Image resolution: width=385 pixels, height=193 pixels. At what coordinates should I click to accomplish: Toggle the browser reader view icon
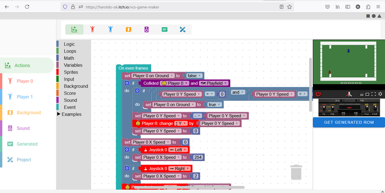click(282, 7)
